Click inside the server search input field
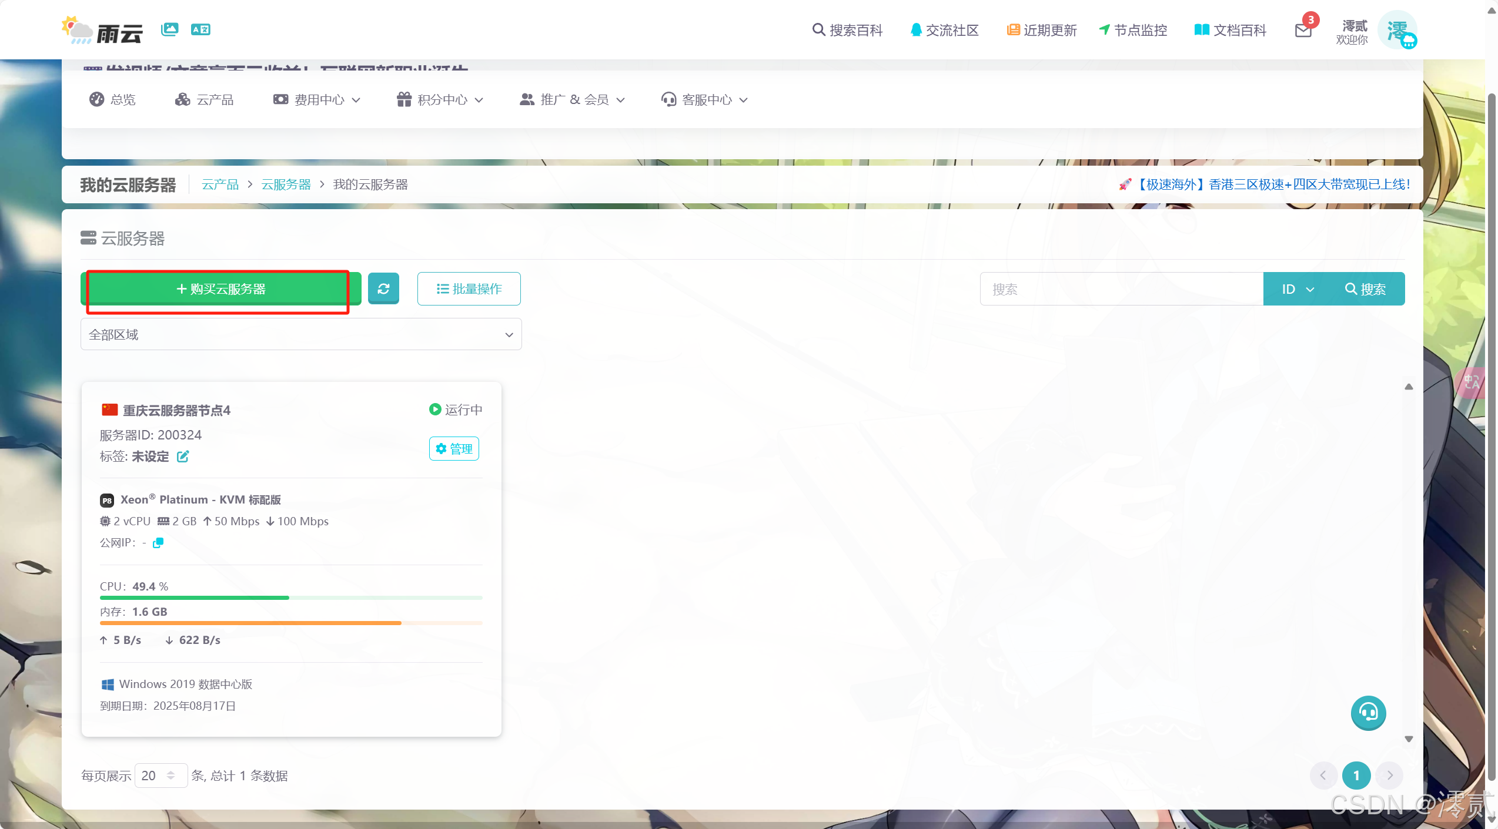This screenshot has width=1498, height=829. pyautogui.click(x=1117, y=288)
